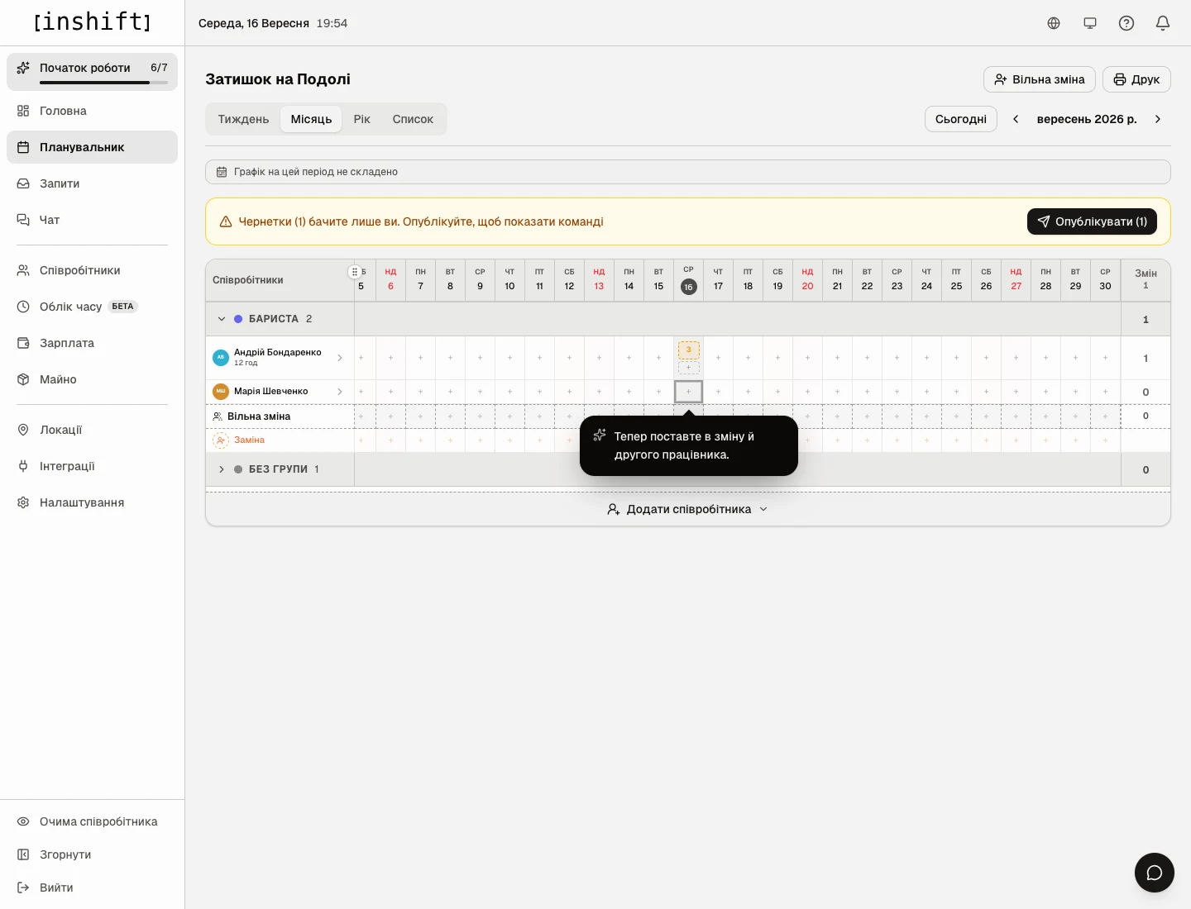Expand Андрій Бондаренко row chevron
Image resolution: width=1191 pixels, height=909 pixels.
(340, 358)
